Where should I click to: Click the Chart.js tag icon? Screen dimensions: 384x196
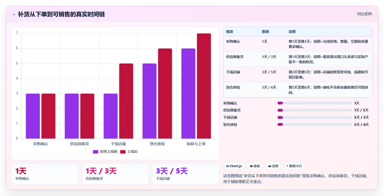click(x=227, y=166)
